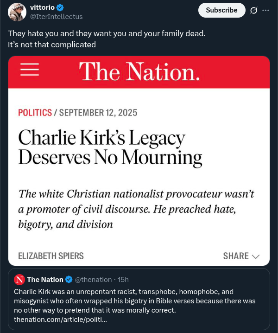Click the Charlie Kirk's Legacy headline
Image resolution: width=278 pixels, height=333 pixels.
tap(110, 147)
